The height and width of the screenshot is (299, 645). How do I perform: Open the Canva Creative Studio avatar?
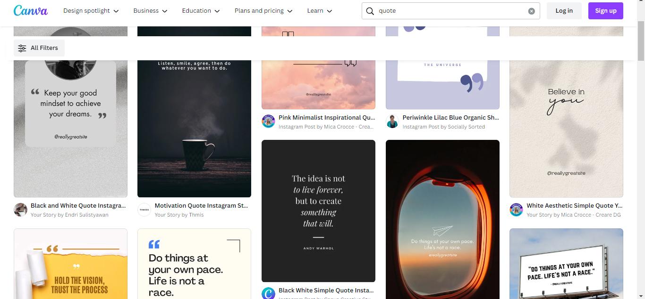(268, 293)
